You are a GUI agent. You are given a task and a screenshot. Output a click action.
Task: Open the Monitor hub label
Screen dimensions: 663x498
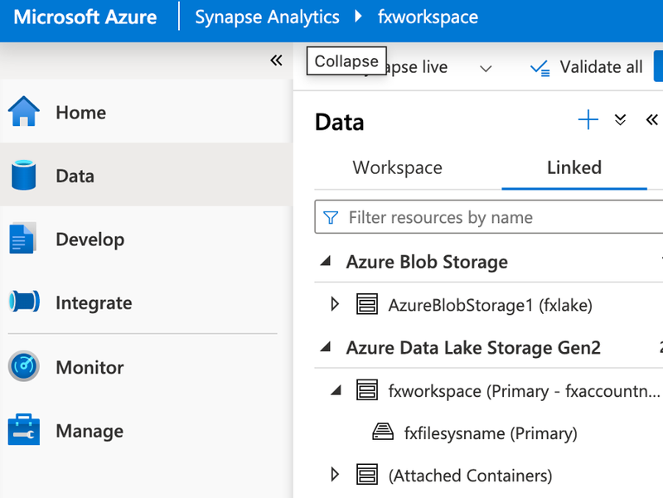tap(90, 367)
